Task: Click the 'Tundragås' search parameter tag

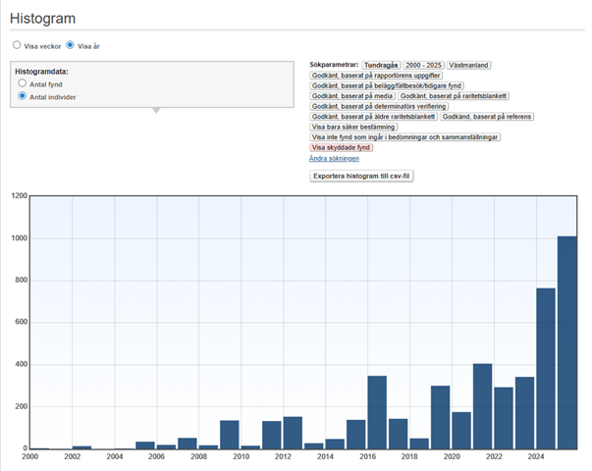Action: [x=381, y=65]
